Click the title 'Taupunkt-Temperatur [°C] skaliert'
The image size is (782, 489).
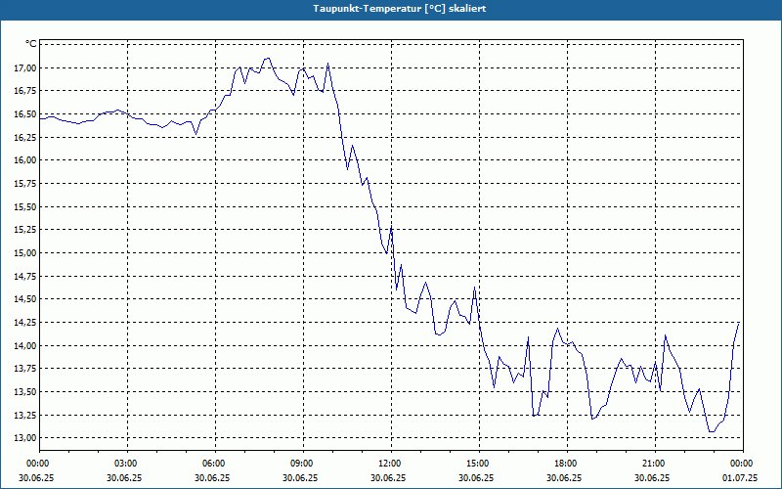pyautogui.click(x=400, y=9)
